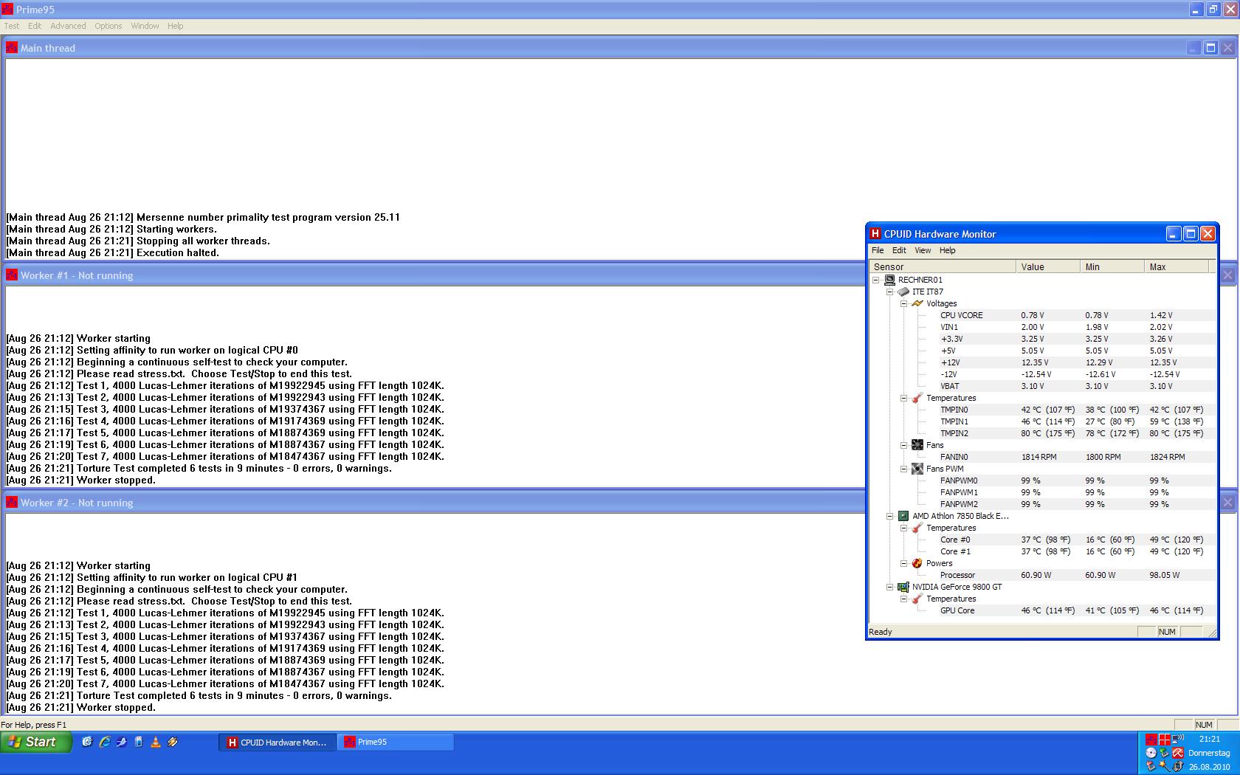1240x775 pixels.
Task: Click the system clock showing 21:21
Action: click(x=1210, y=739)
